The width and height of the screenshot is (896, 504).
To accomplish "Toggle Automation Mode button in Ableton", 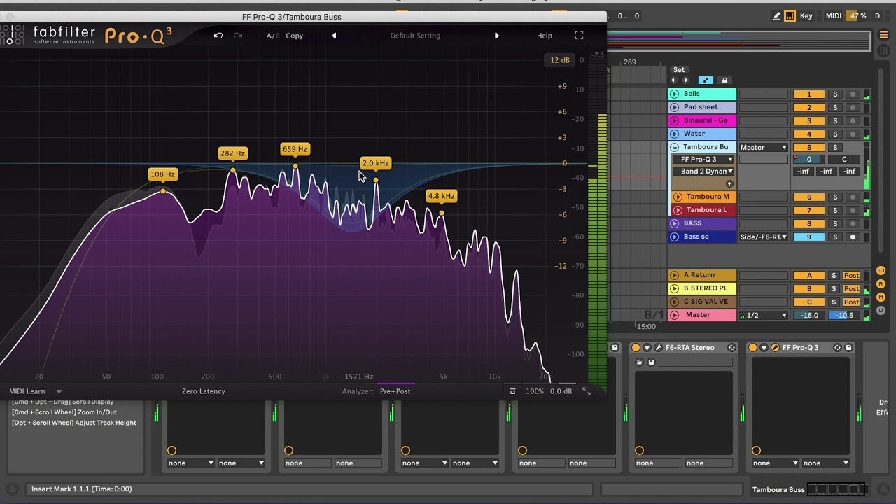I will (706, 80).
